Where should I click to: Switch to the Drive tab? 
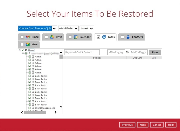59,37
